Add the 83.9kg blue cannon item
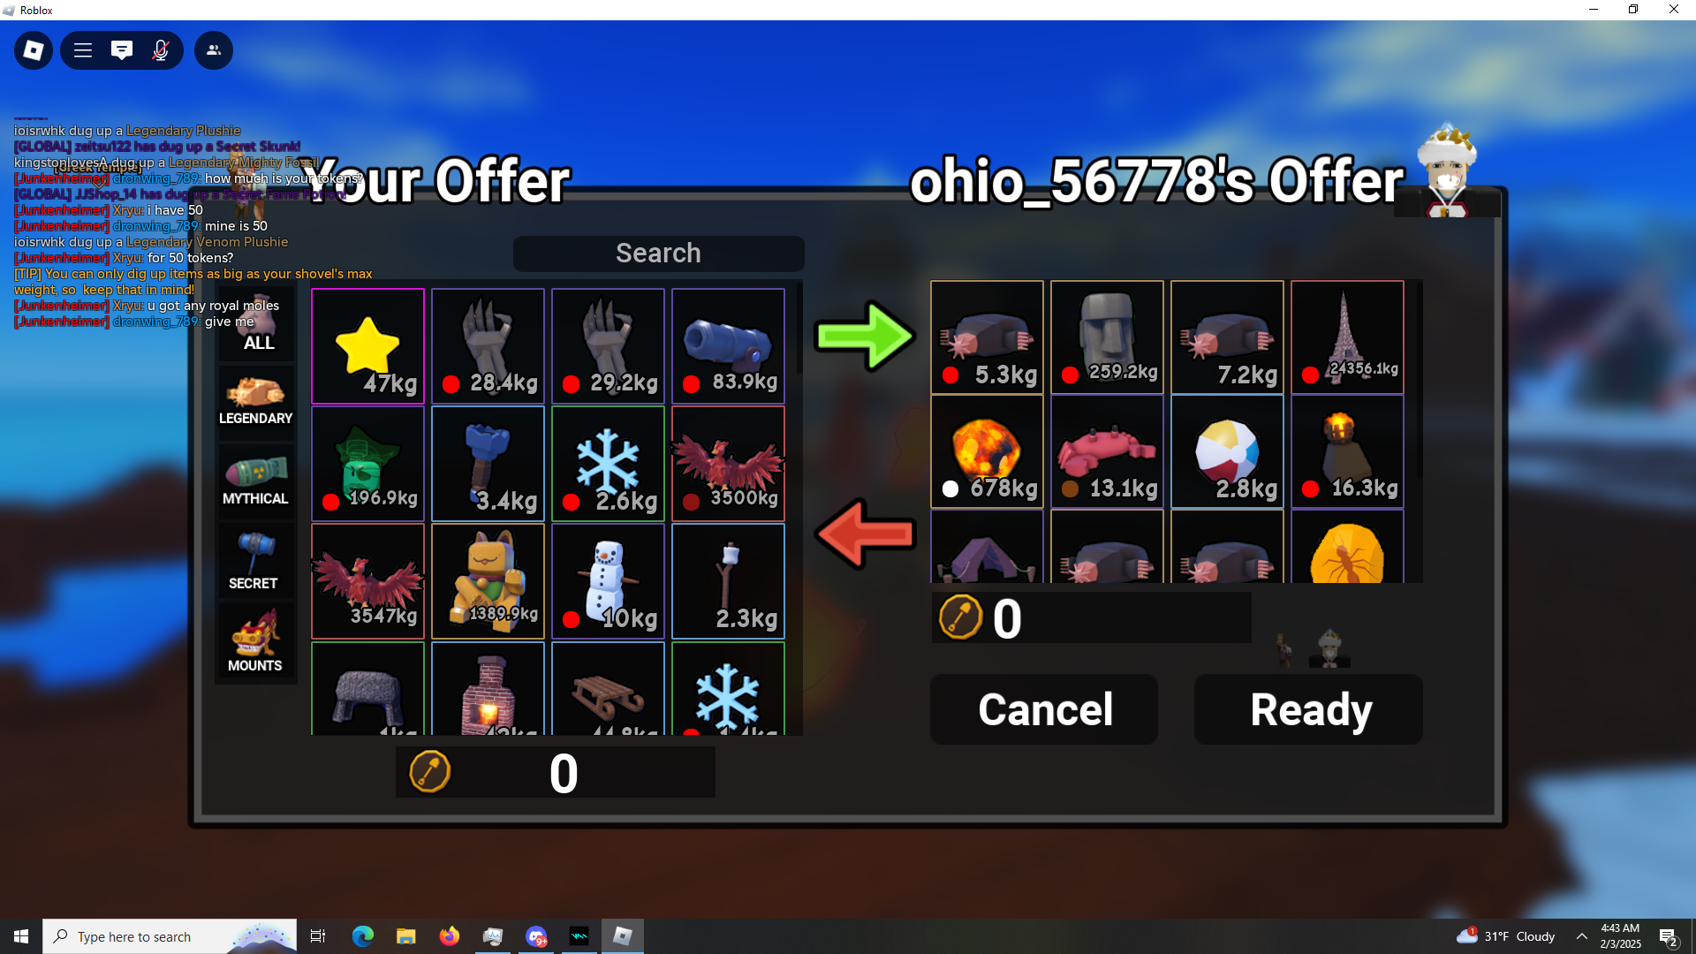This screenshot has height=954, width=1696. coord(728,346)
